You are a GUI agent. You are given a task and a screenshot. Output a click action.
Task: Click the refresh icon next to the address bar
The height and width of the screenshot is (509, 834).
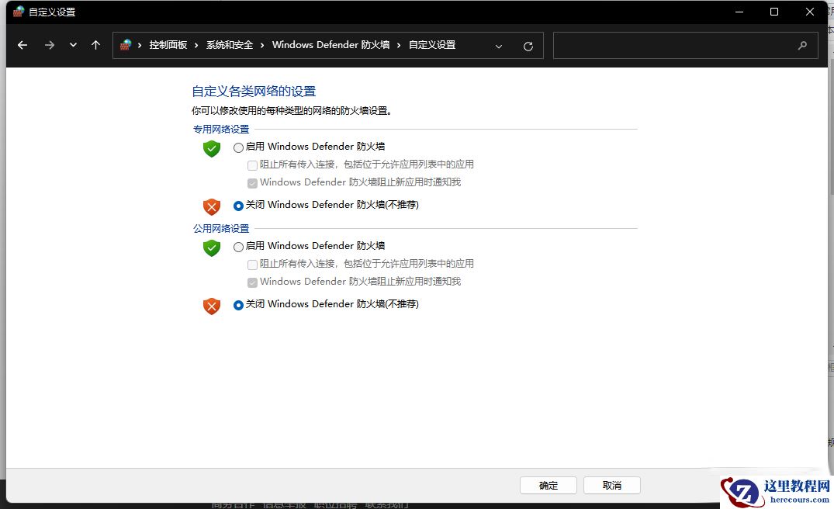528,45
